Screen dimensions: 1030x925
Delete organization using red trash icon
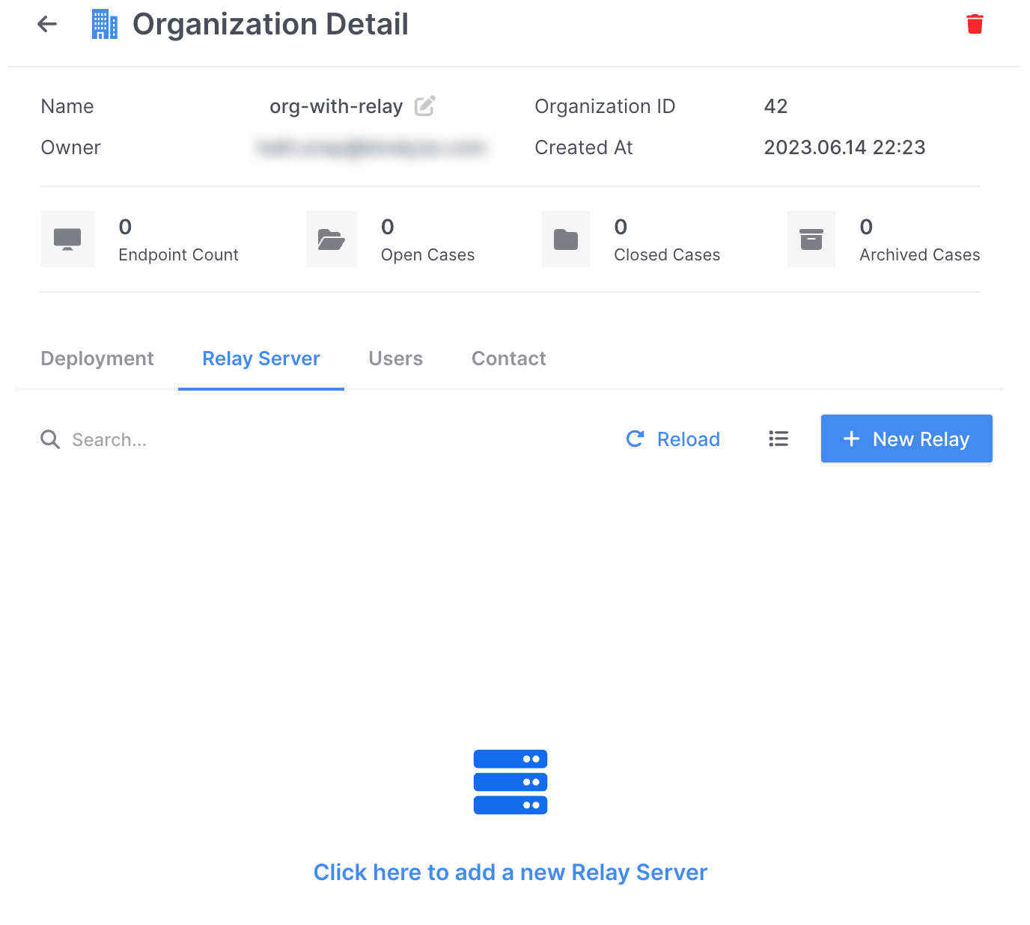[x=974, y=25]
